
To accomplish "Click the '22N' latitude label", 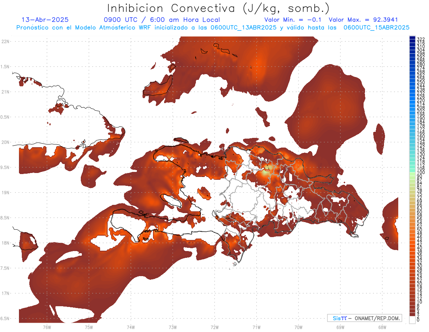I will (5, 41).
